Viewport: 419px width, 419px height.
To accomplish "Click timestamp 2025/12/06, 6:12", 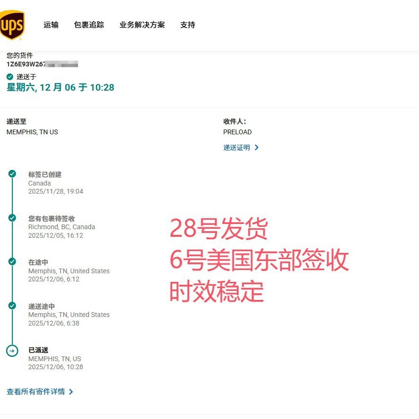I will pos(54,279).
